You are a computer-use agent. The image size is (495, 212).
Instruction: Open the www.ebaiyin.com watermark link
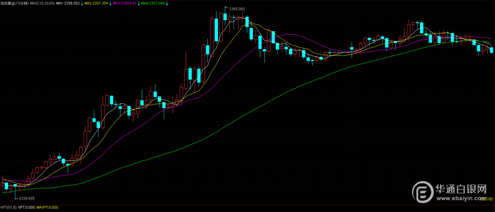tap(461, 198)
